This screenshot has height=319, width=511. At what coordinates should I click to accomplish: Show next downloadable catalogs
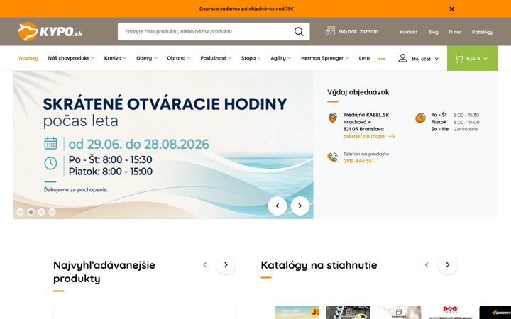(x=448, y=264)
